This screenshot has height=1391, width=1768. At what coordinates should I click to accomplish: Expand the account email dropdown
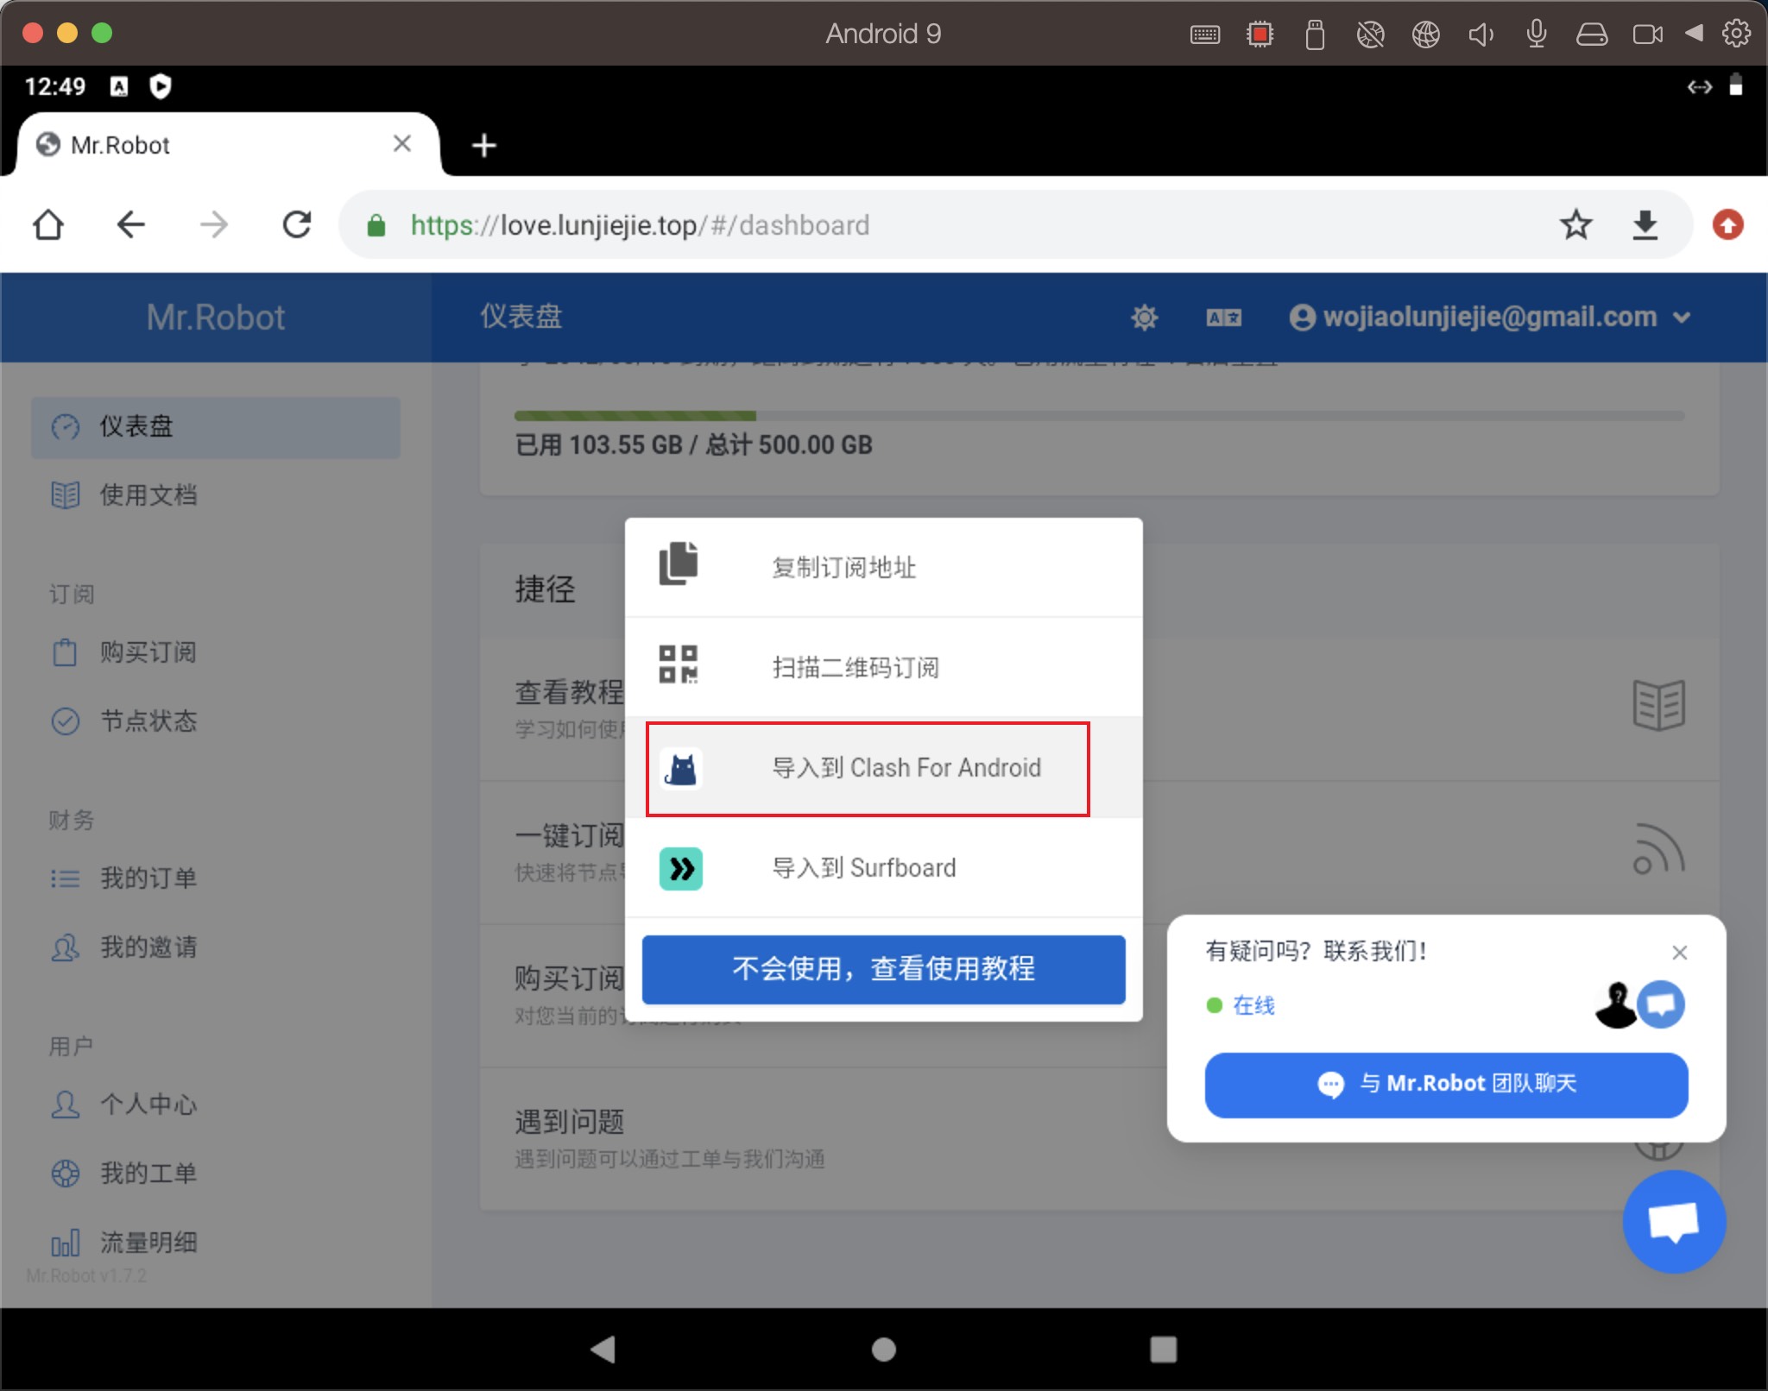(x=1489, y=318)
